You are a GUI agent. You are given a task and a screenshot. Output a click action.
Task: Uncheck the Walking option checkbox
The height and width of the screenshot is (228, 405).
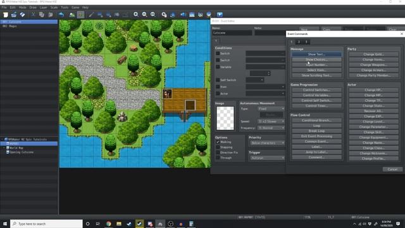pyautogui.click(x=218, y=142)
